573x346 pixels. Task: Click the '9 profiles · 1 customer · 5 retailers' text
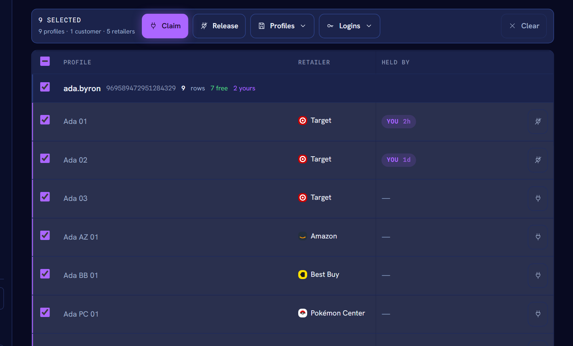(87, 32)
